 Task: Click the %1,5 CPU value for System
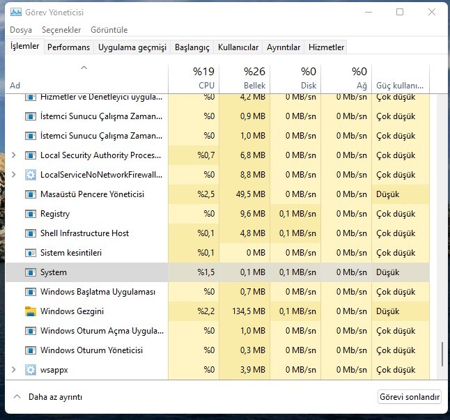[x=206, y=272]
